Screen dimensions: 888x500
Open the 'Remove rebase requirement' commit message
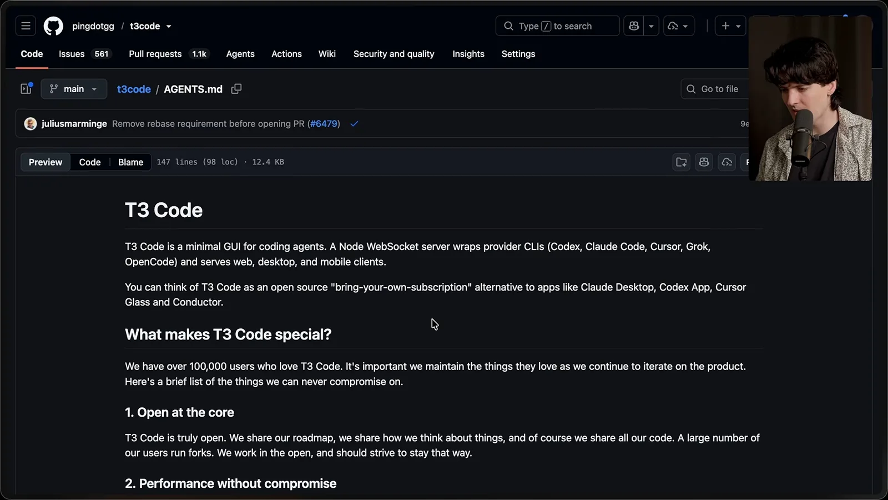[x=208, y=124]
